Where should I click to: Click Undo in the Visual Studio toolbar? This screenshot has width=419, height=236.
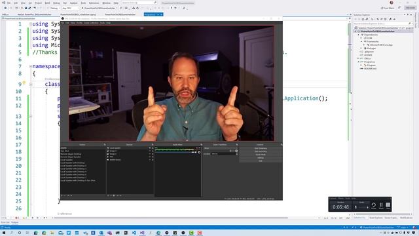tap(35, 8)
